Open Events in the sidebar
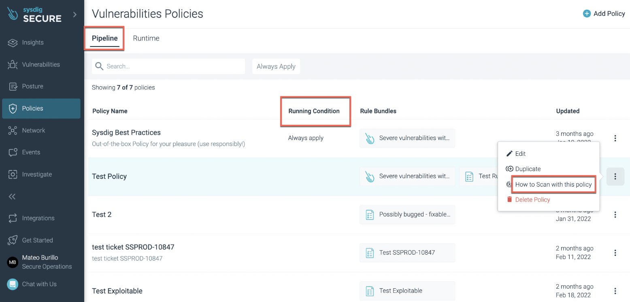The image size is (630, 302). click(31, 152)
